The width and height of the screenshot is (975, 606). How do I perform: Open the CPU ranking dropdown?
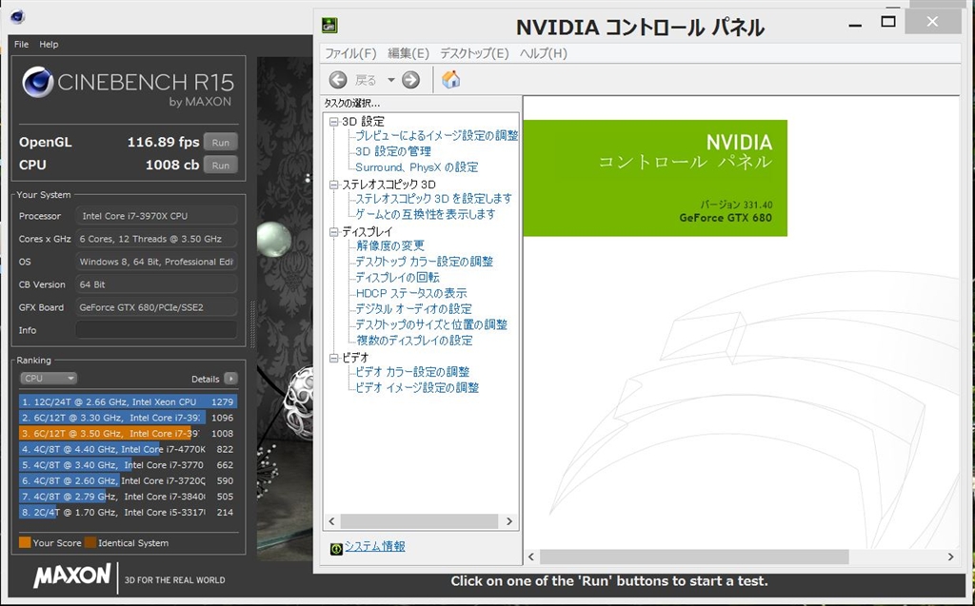pyautogui.click(x=48, y=378)
